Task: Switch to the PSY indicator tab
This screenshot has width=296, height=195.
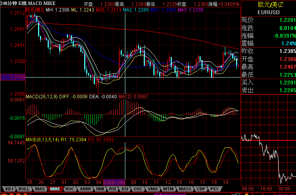Action: [214, 189]
